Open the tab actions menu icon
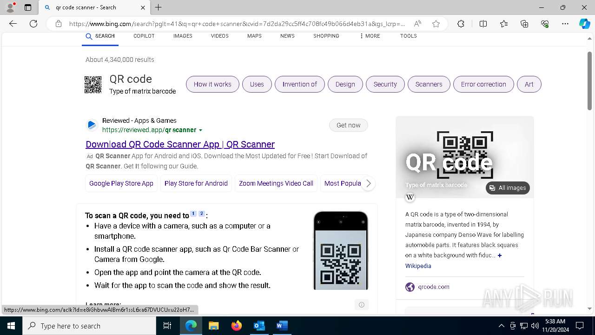Screen dimensions: 595x335 [28, 7]
